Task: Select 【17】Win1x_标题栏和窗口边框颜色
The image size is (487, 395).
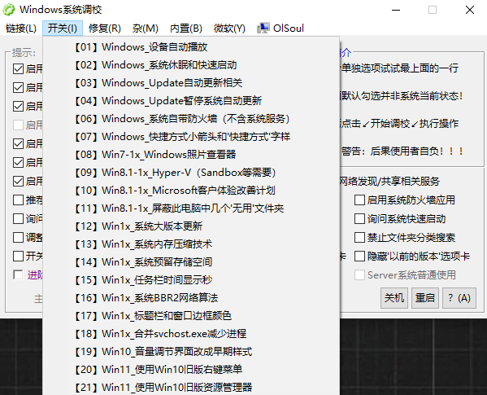Action: click(191, 316)
